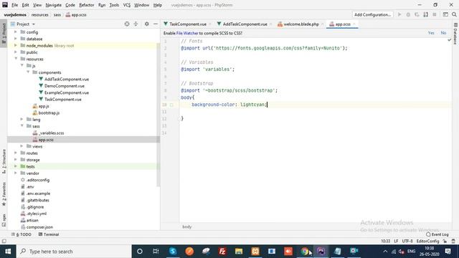Click the layout icon beside the search icon
The image size is (459, 258).
pos(445,14)
